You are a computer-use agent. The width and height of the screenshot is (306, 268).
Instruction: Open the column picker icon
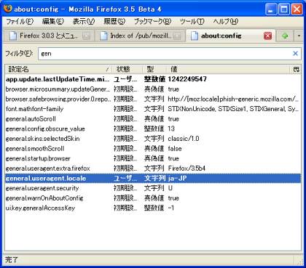pos(297,69)
